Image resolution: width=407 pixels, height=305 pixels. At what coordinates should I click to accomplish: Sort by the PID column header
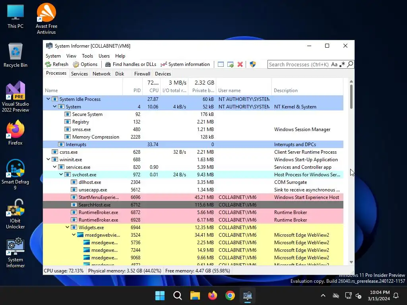tap(133, 87)
